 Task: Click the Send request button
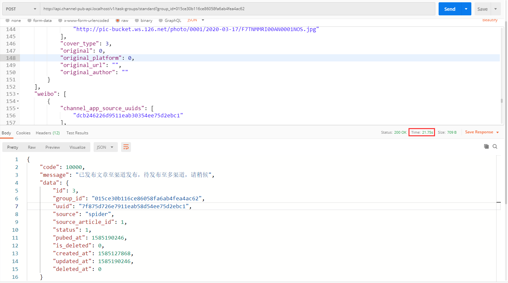[449, 9]
